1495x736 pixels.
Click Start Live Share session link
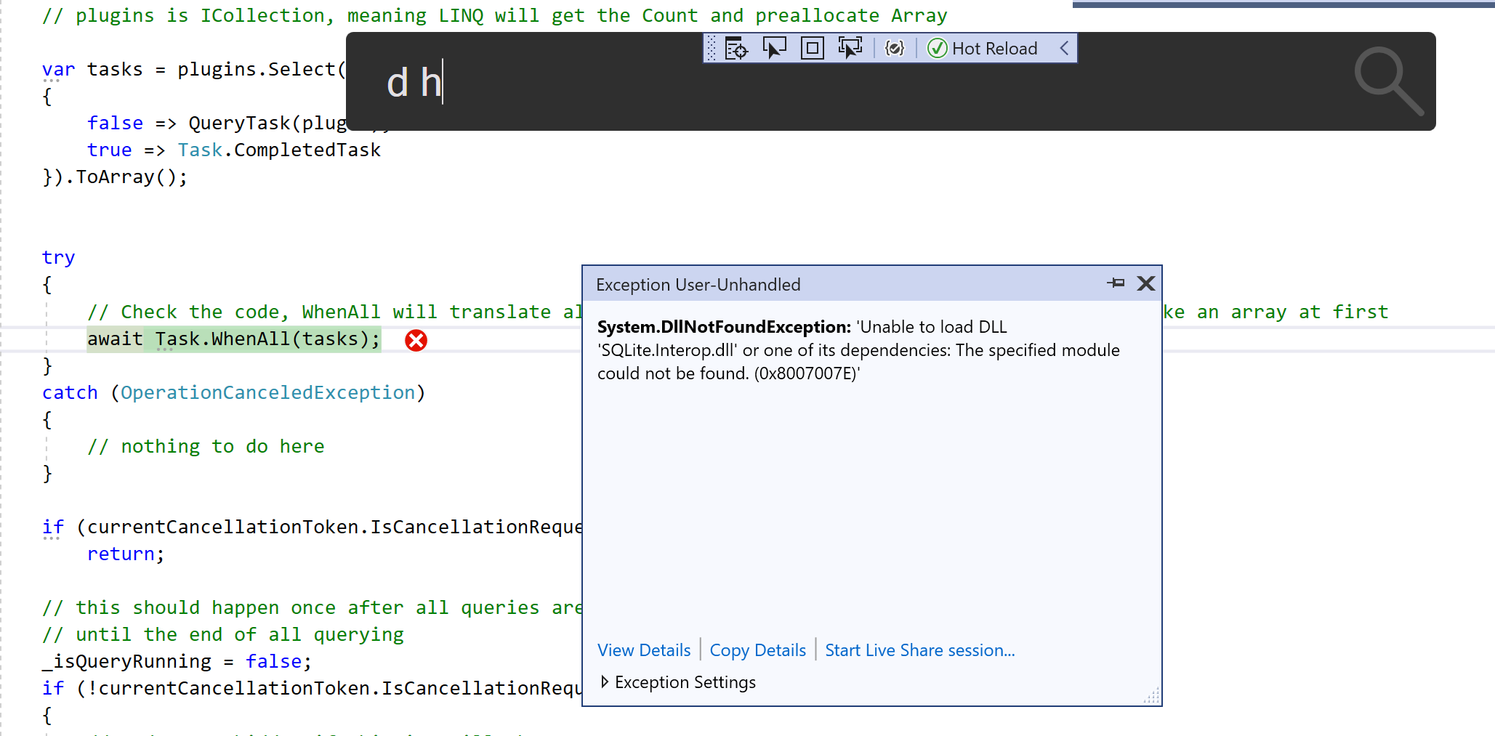coord(919,650)
